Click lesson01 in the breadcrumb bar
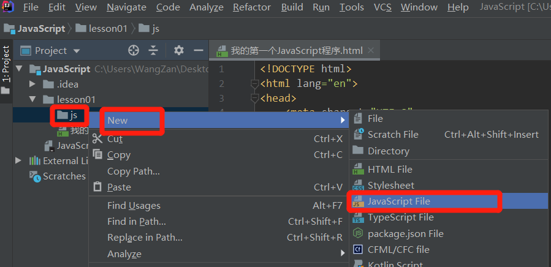 [102, 29]
